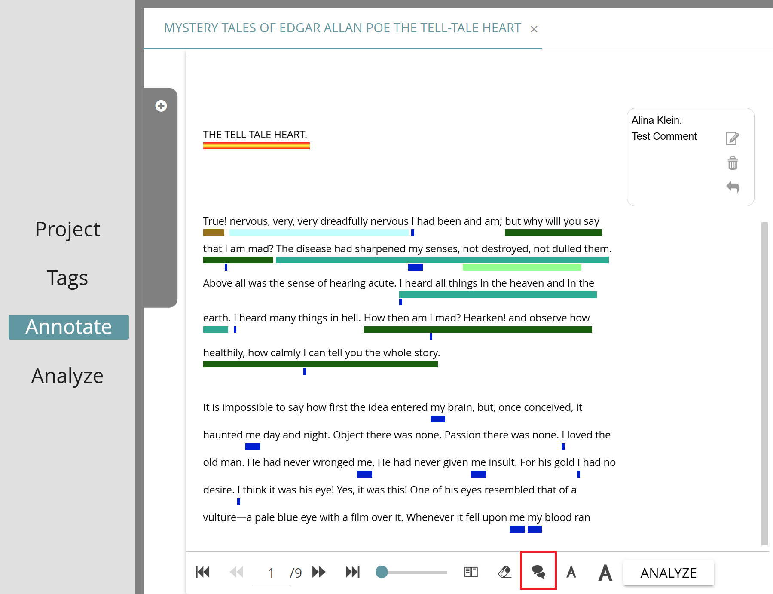Decrease the text font size
773x594 pixels.
571,572
